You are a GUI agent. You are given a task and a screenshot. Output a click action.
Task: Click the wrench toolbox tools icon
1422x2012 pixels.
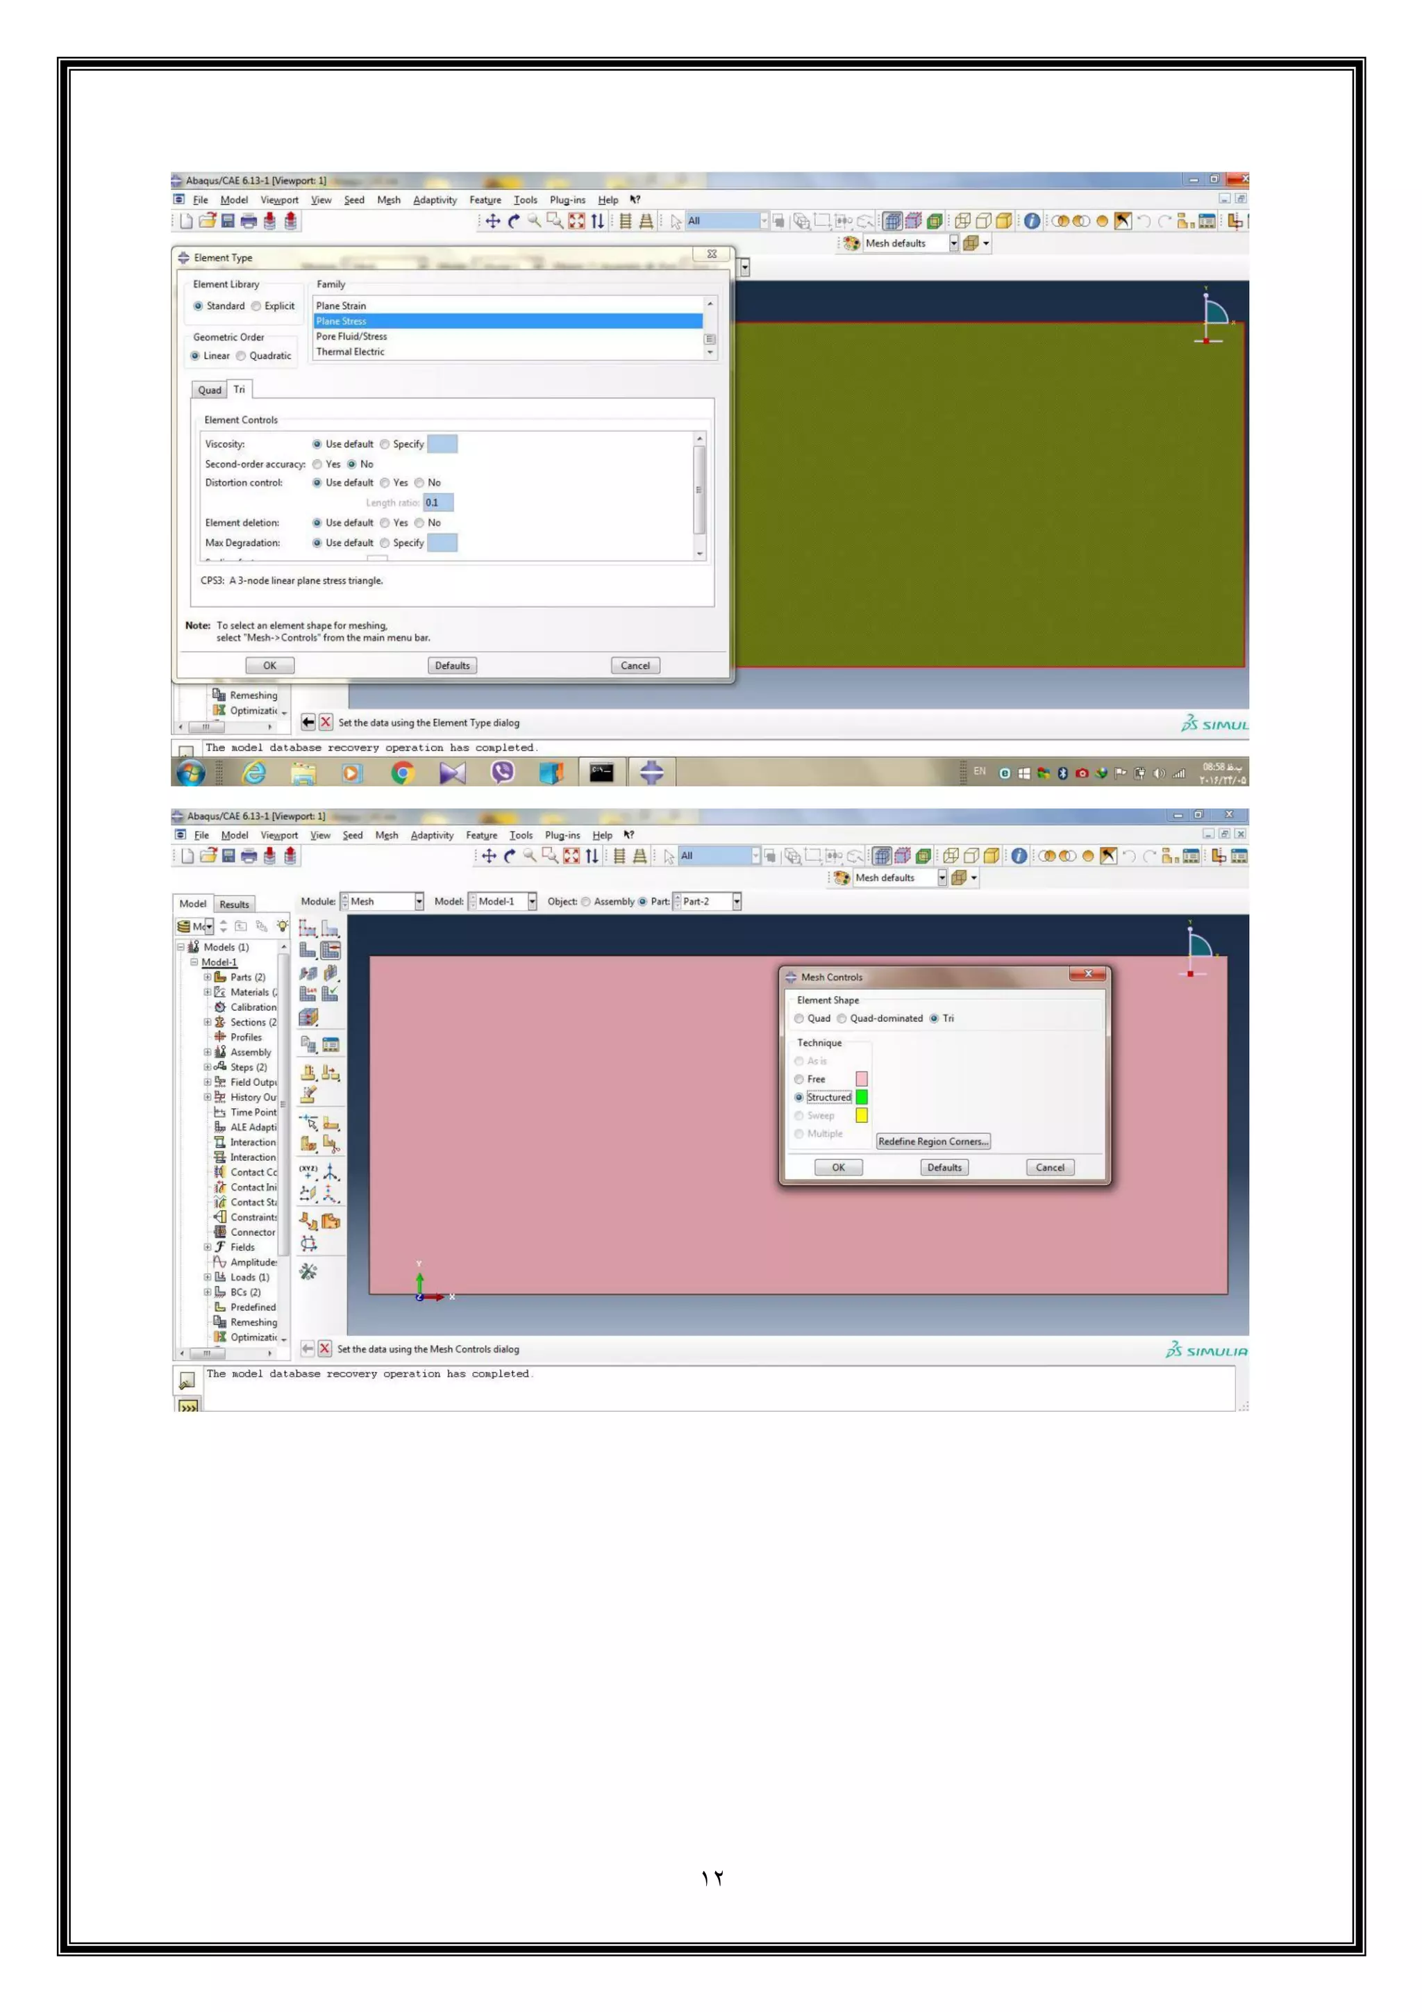coord(308,1271)
